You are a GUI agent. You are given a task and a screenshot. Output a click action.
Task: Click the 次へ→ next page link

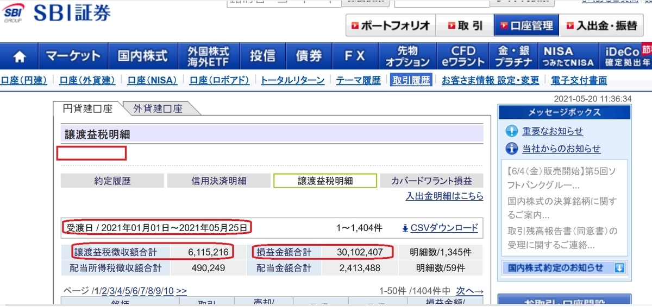(469, 291)
